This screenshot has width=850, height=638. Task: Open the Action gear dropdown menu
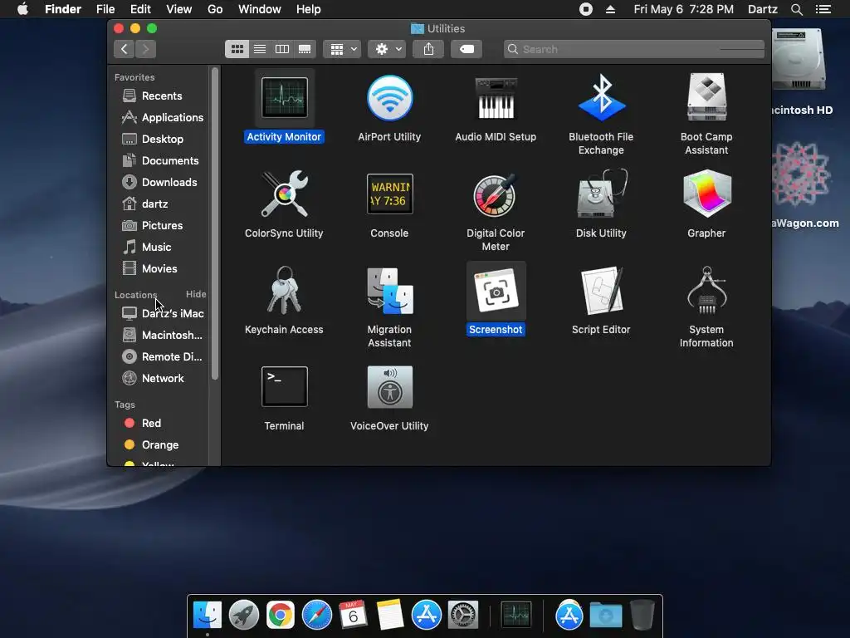click(x=387, y=49)
